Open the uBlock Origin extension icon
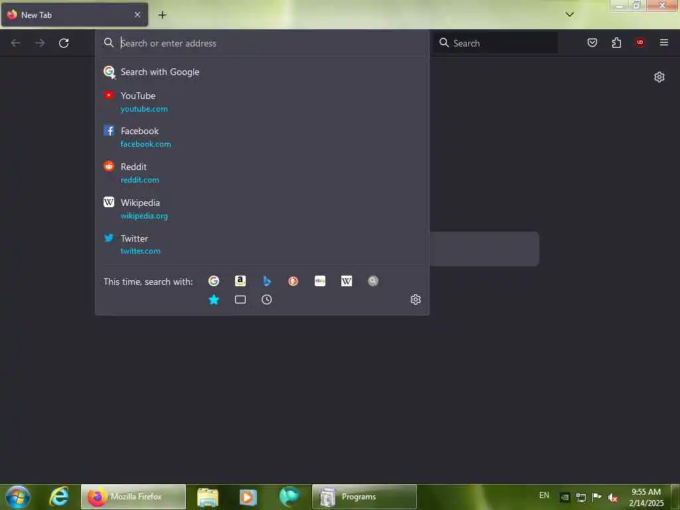 639,42
